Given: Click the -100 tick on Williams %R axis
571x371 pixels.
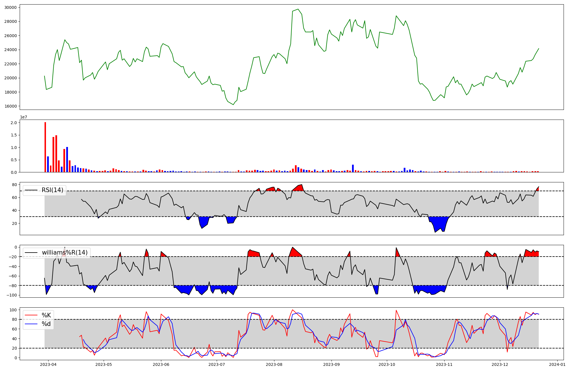Looking at the screenshot, I should [11, 295].
